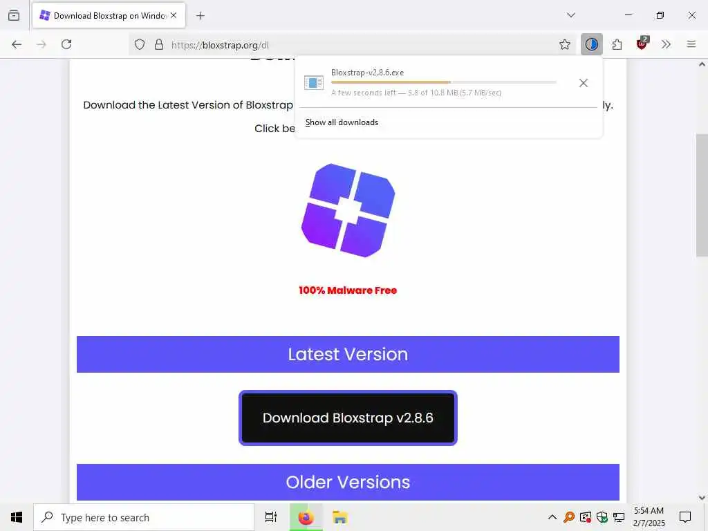Click the download file type icon
The image size is (708, 531).
[x=314, y=83]
